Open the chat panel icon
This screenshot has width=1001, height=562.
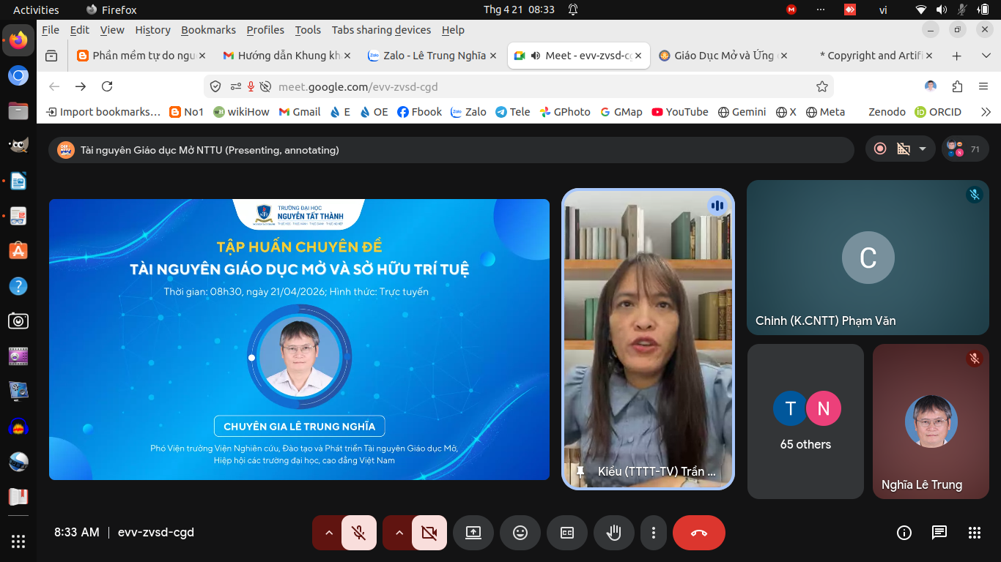[x=939, y=533]
